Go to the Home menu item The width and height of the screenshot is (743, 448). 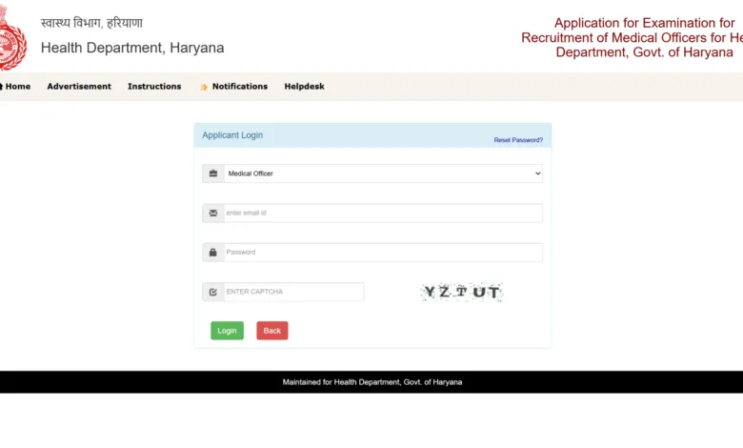15,87
